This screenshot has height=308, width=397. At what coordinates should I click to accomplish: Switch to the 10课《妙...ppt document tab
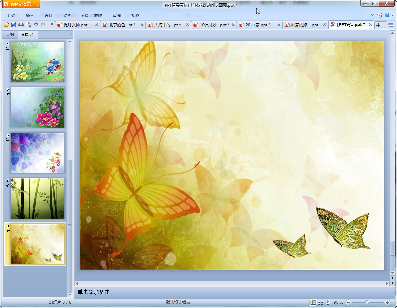pyautogui.click(x=214, y=25)
